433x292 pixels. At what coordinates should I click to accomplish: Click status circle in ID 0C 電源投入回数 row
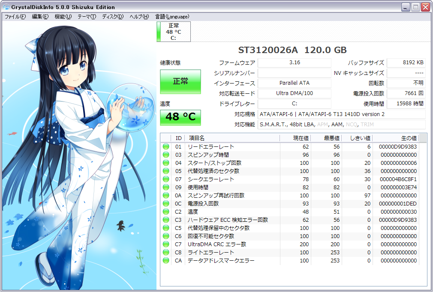tap(165, 203)
